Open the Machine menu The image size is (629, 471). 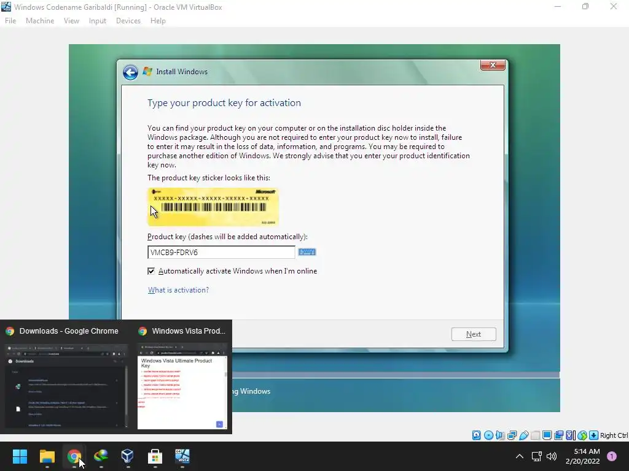click(40, 21)
